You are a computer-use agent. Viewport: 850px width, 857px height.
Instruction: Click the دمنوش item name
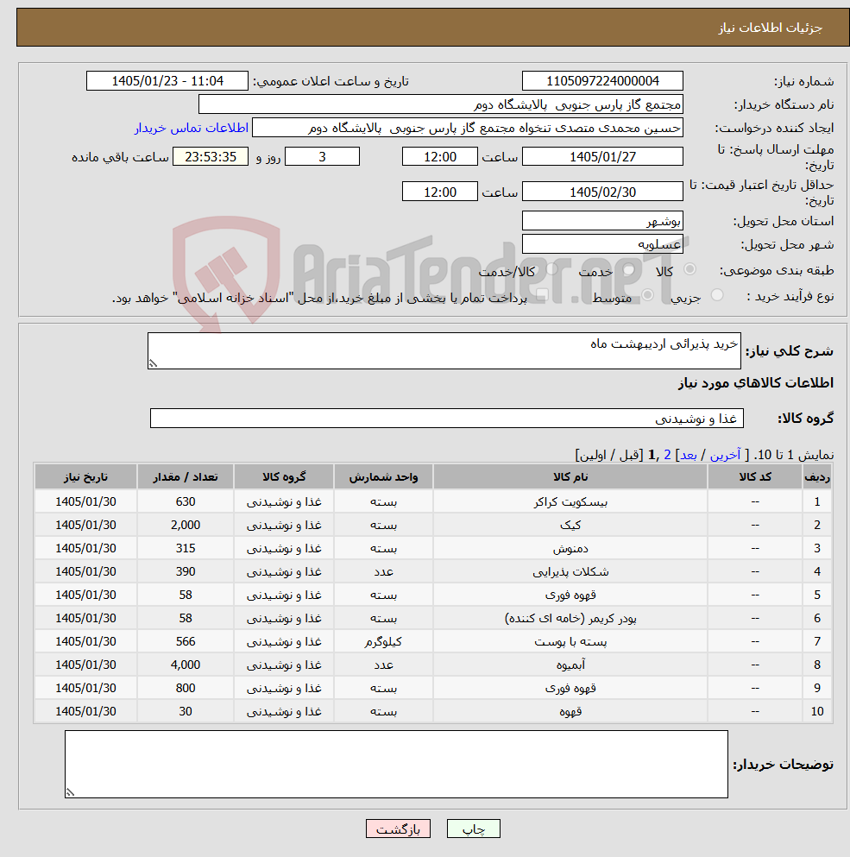pos(570,548)
